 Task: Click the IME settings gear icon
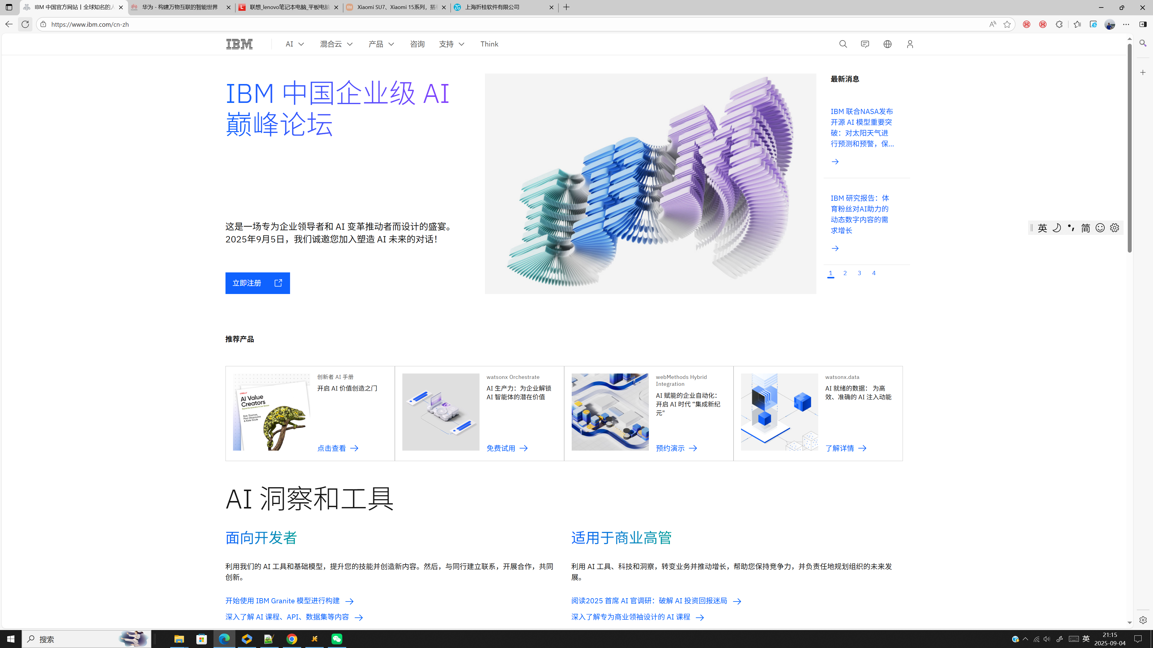pyautogui.click(x=1114, y=228)
